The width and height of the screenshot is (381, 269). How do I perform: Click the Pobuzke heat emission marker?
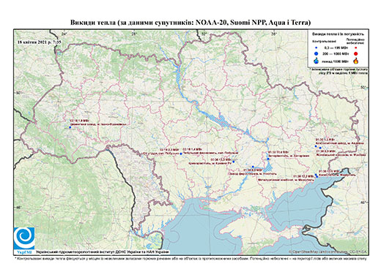point(181,154)
